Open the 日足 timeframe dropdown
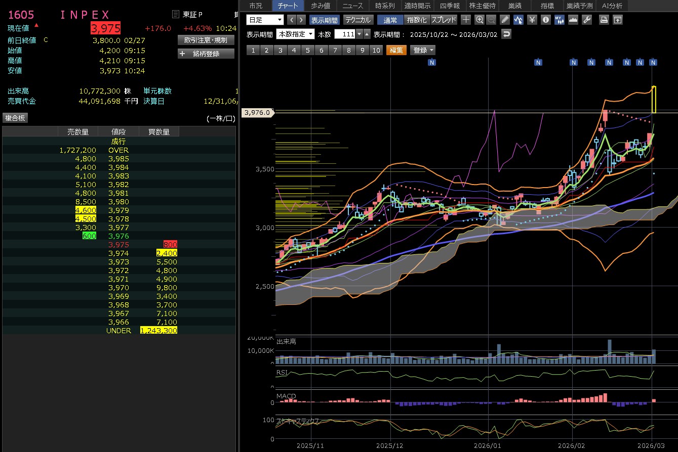Viewport: 678px width, 452px height. click(265, 20)
